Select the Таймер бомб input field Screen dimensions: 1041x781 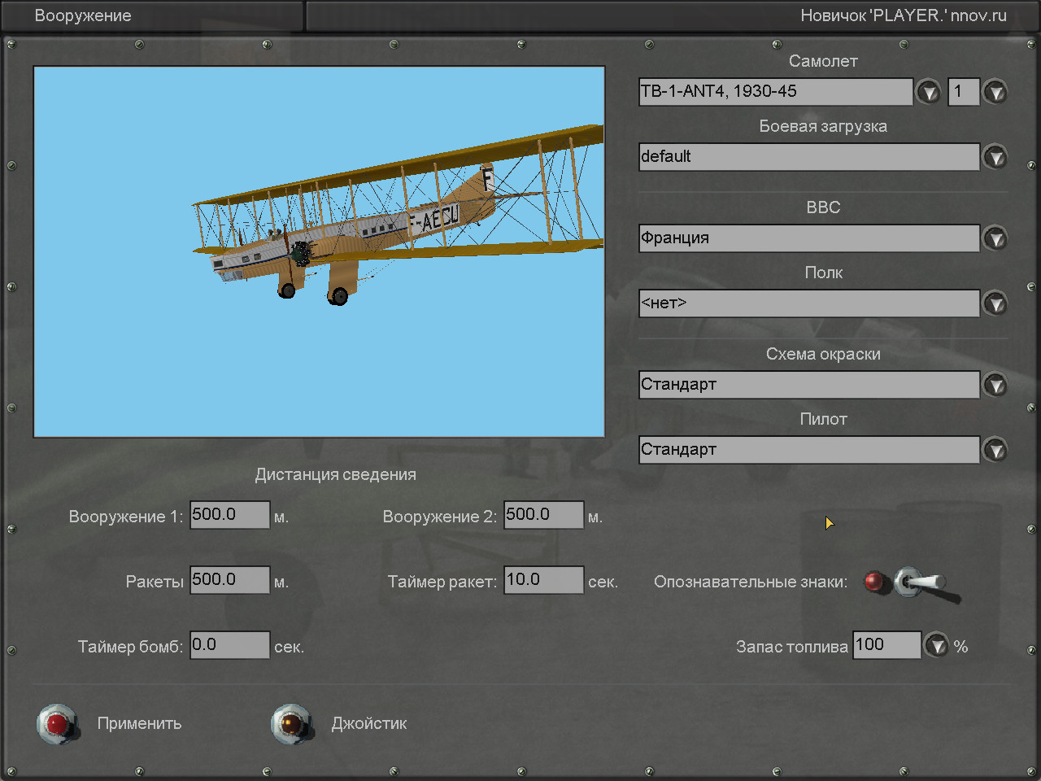click(x=229, y=645)
